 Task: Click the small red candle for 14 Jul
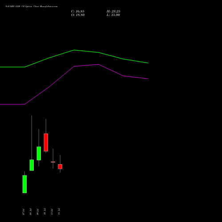pyautogui.click(x=60, y=166)
